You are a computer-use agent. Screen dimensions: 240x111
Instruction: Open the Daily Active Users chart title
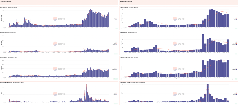click(x=4, y=57)
